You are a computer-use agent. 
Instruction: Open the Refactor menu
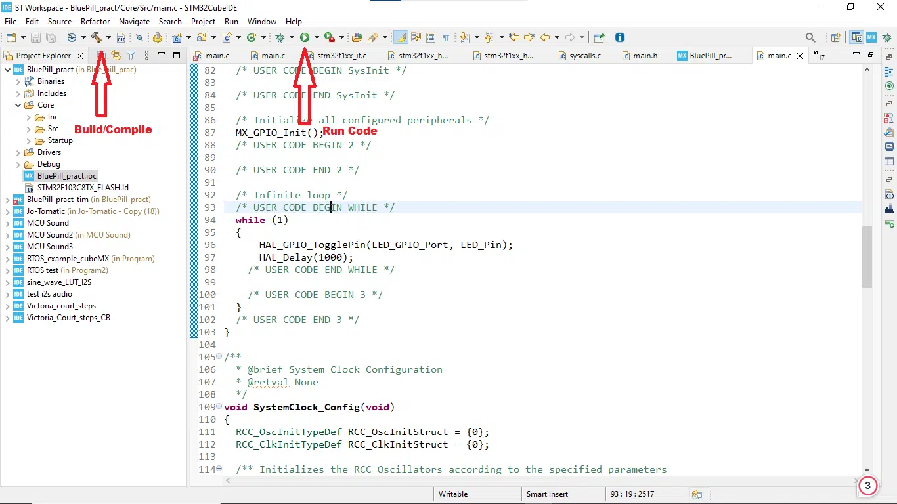(95, 22)
